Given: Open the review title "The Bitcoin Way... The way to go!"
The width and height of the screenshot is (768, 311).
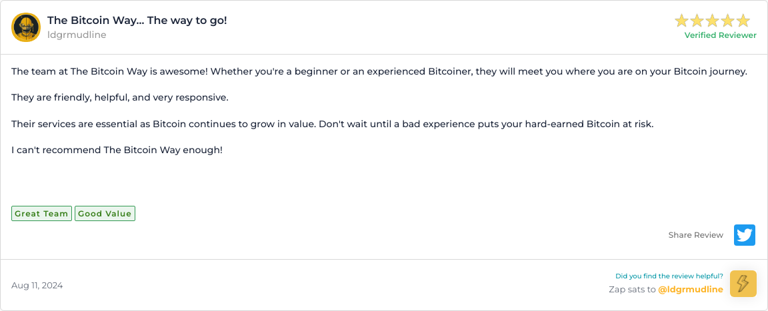Looking at the screenshot, I should click(x=137, y=20).
